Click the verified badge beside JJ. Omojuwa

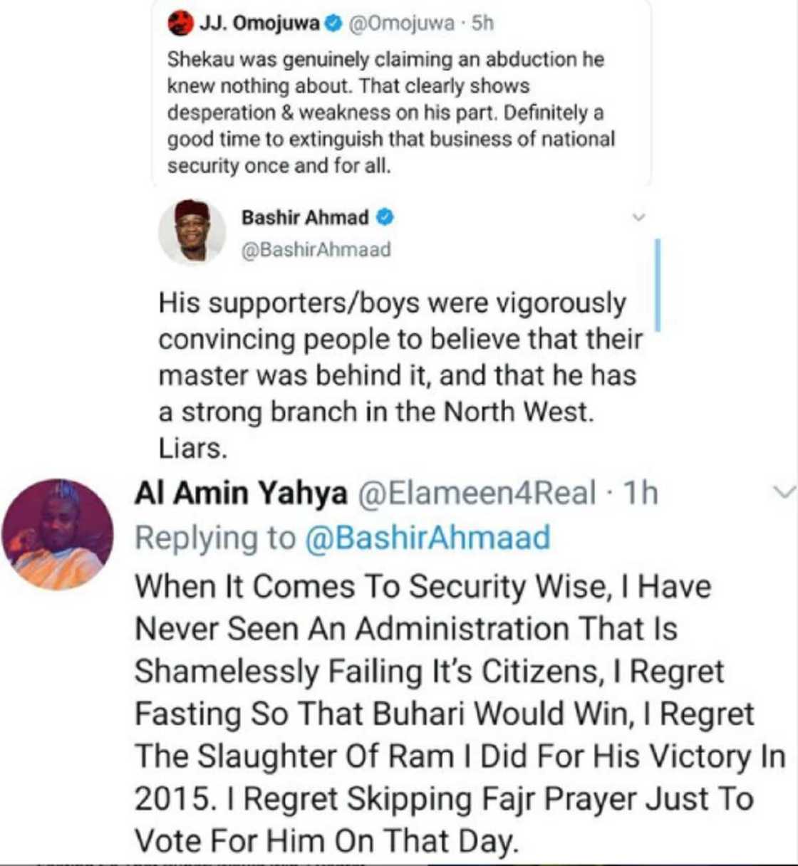click(x=332, y=21)
